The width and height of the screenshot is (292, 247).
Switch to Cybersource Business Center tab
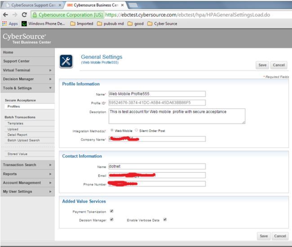tap(95, 5)
